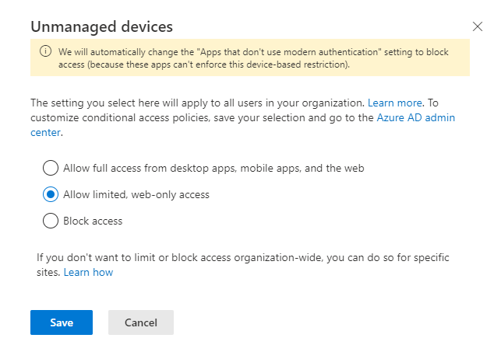
Task: Click the blue dot of the selected radio
Action: [51, 194]
